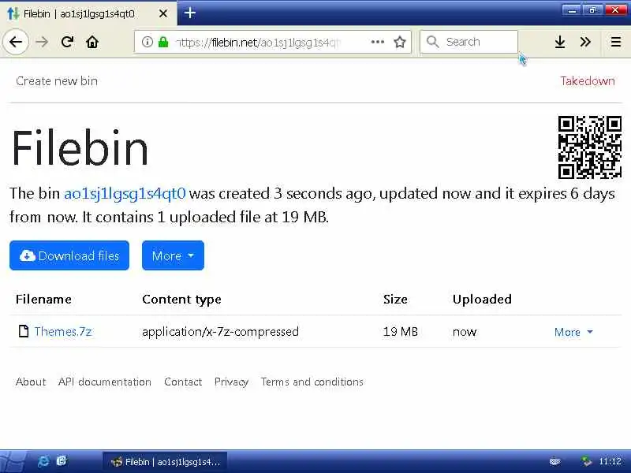The image size is (631, 473).
Task: Click the uploaded 'now' cell
Action: 465,332
